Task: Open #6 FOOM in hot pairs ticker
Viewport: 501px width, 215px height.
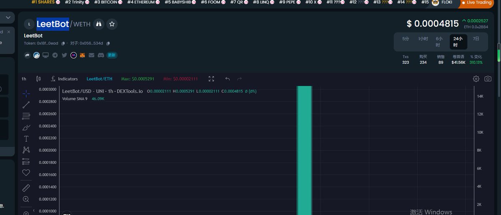Action: click(x=213, y=2)
